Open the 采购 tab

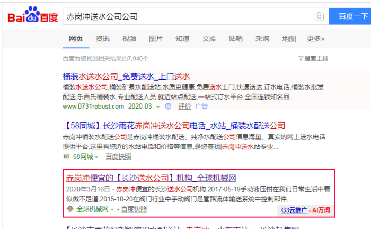(x=262, y=39)
